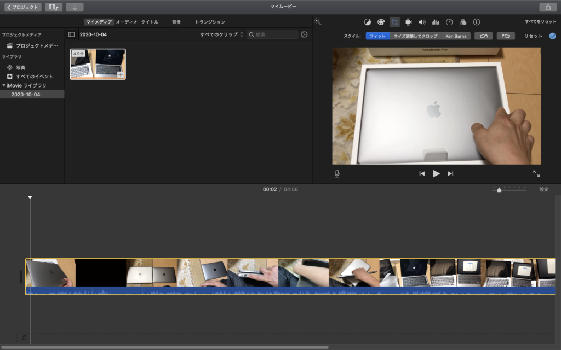Select the Ken Burns crop style
The image size is (561, 350).
456,36
